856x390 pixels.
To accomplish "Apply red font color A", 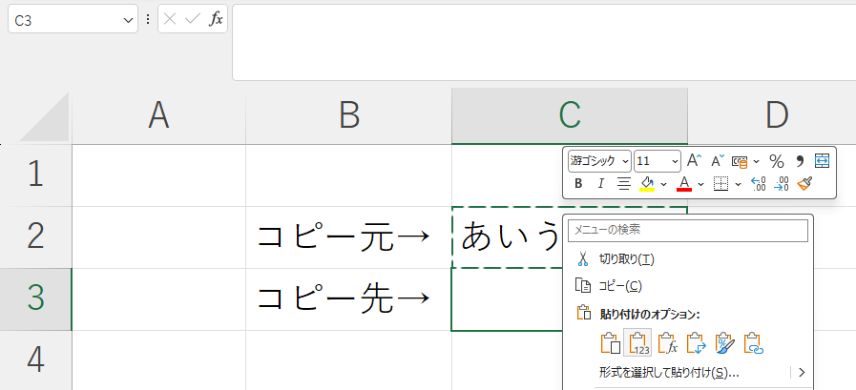I will (684, 184).
